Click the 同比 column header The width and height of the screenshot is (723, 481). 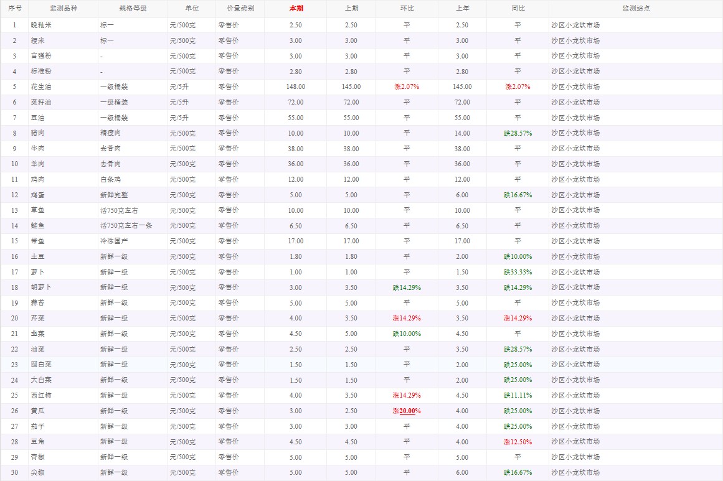pyautogui.click(x=517, y=9)
